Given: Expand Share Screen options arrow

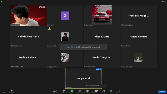Looking at the screenshot, I should point(75,91).
